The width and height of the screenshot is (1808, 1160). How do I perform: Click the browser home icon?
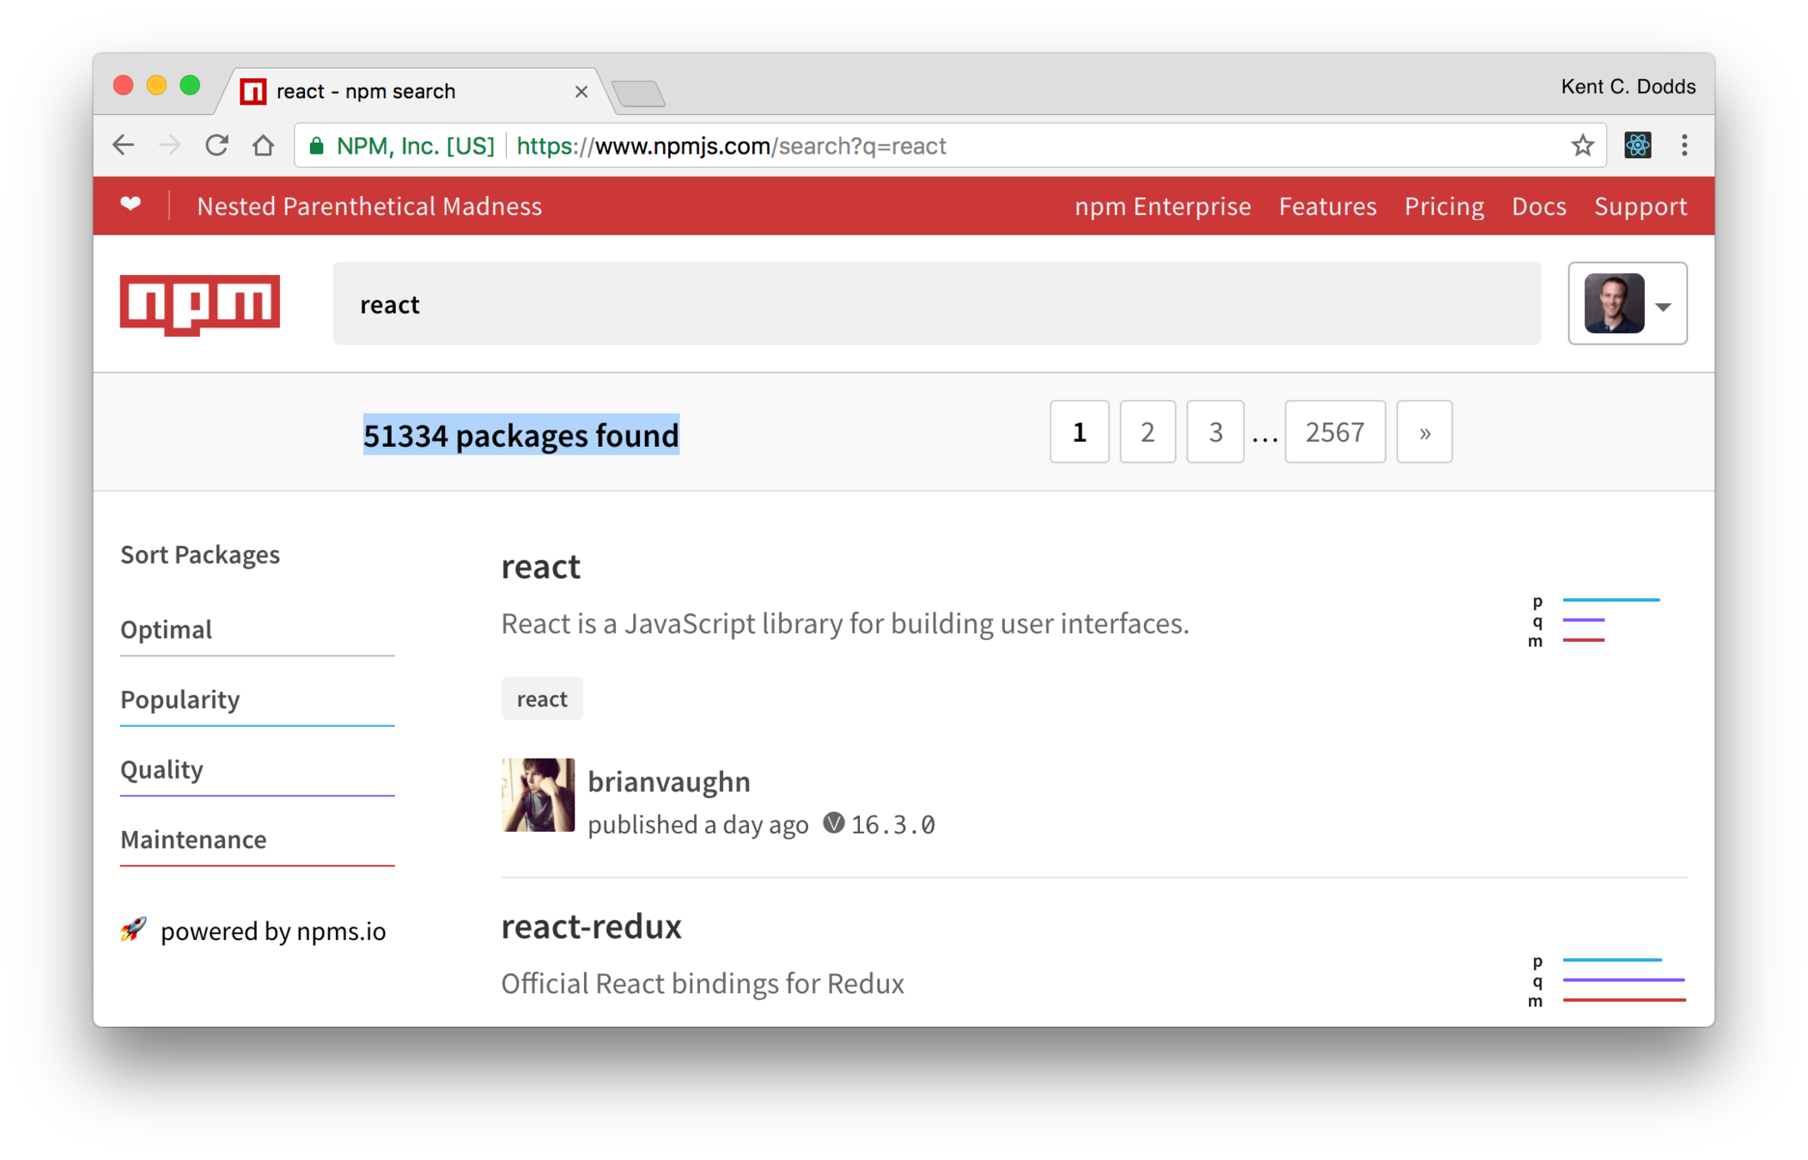pos(264,145)
